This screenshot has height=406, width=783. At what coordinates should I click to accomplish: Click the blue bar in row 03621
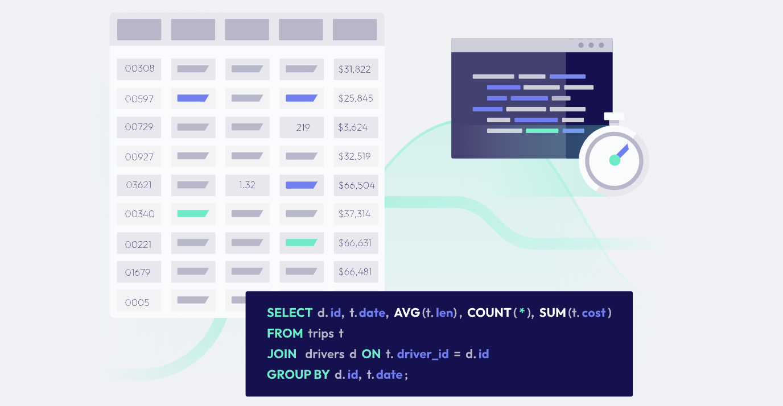[x=302, y=185]
